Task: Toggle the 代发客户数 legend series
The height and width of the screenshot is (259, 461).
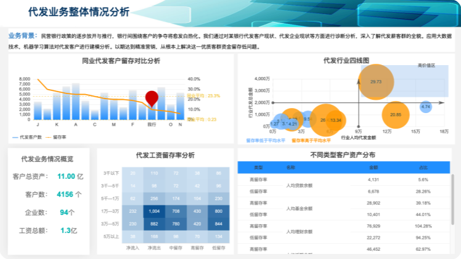Action: click(27, 137)
